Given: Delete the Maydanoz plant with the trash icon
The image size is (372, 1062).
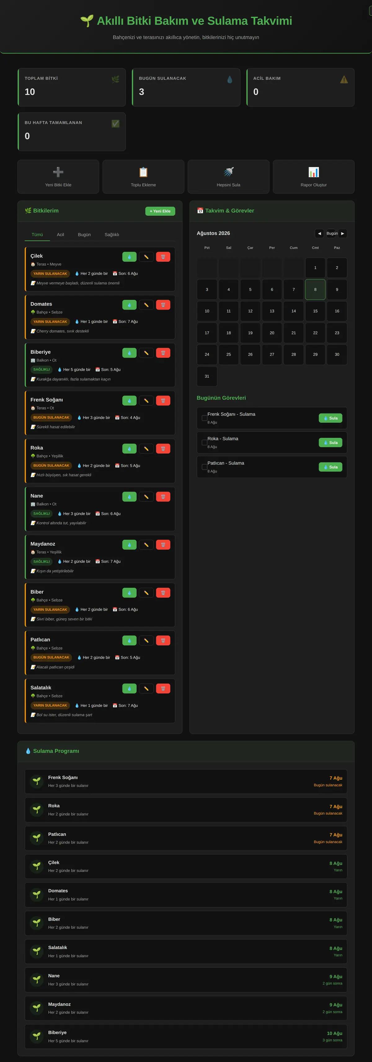Looking at the screenshot, I should tap(163, 545).
